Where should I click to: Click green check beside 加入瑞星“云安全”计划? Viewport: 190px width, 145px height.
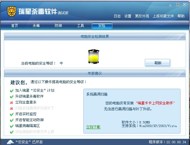point(12,91)
